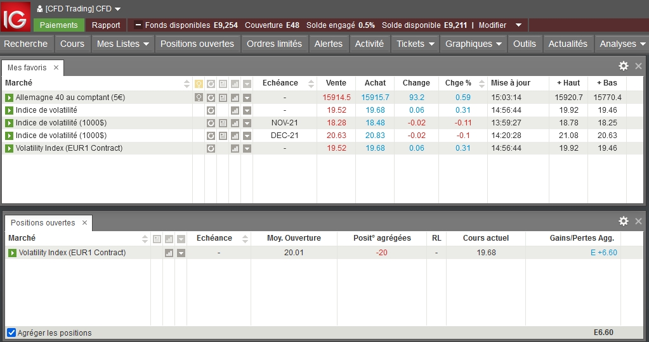Open the chart icon in the Positions ouvertes row
This screenshot has width=649, height=342.
click(x=169, y=253)
